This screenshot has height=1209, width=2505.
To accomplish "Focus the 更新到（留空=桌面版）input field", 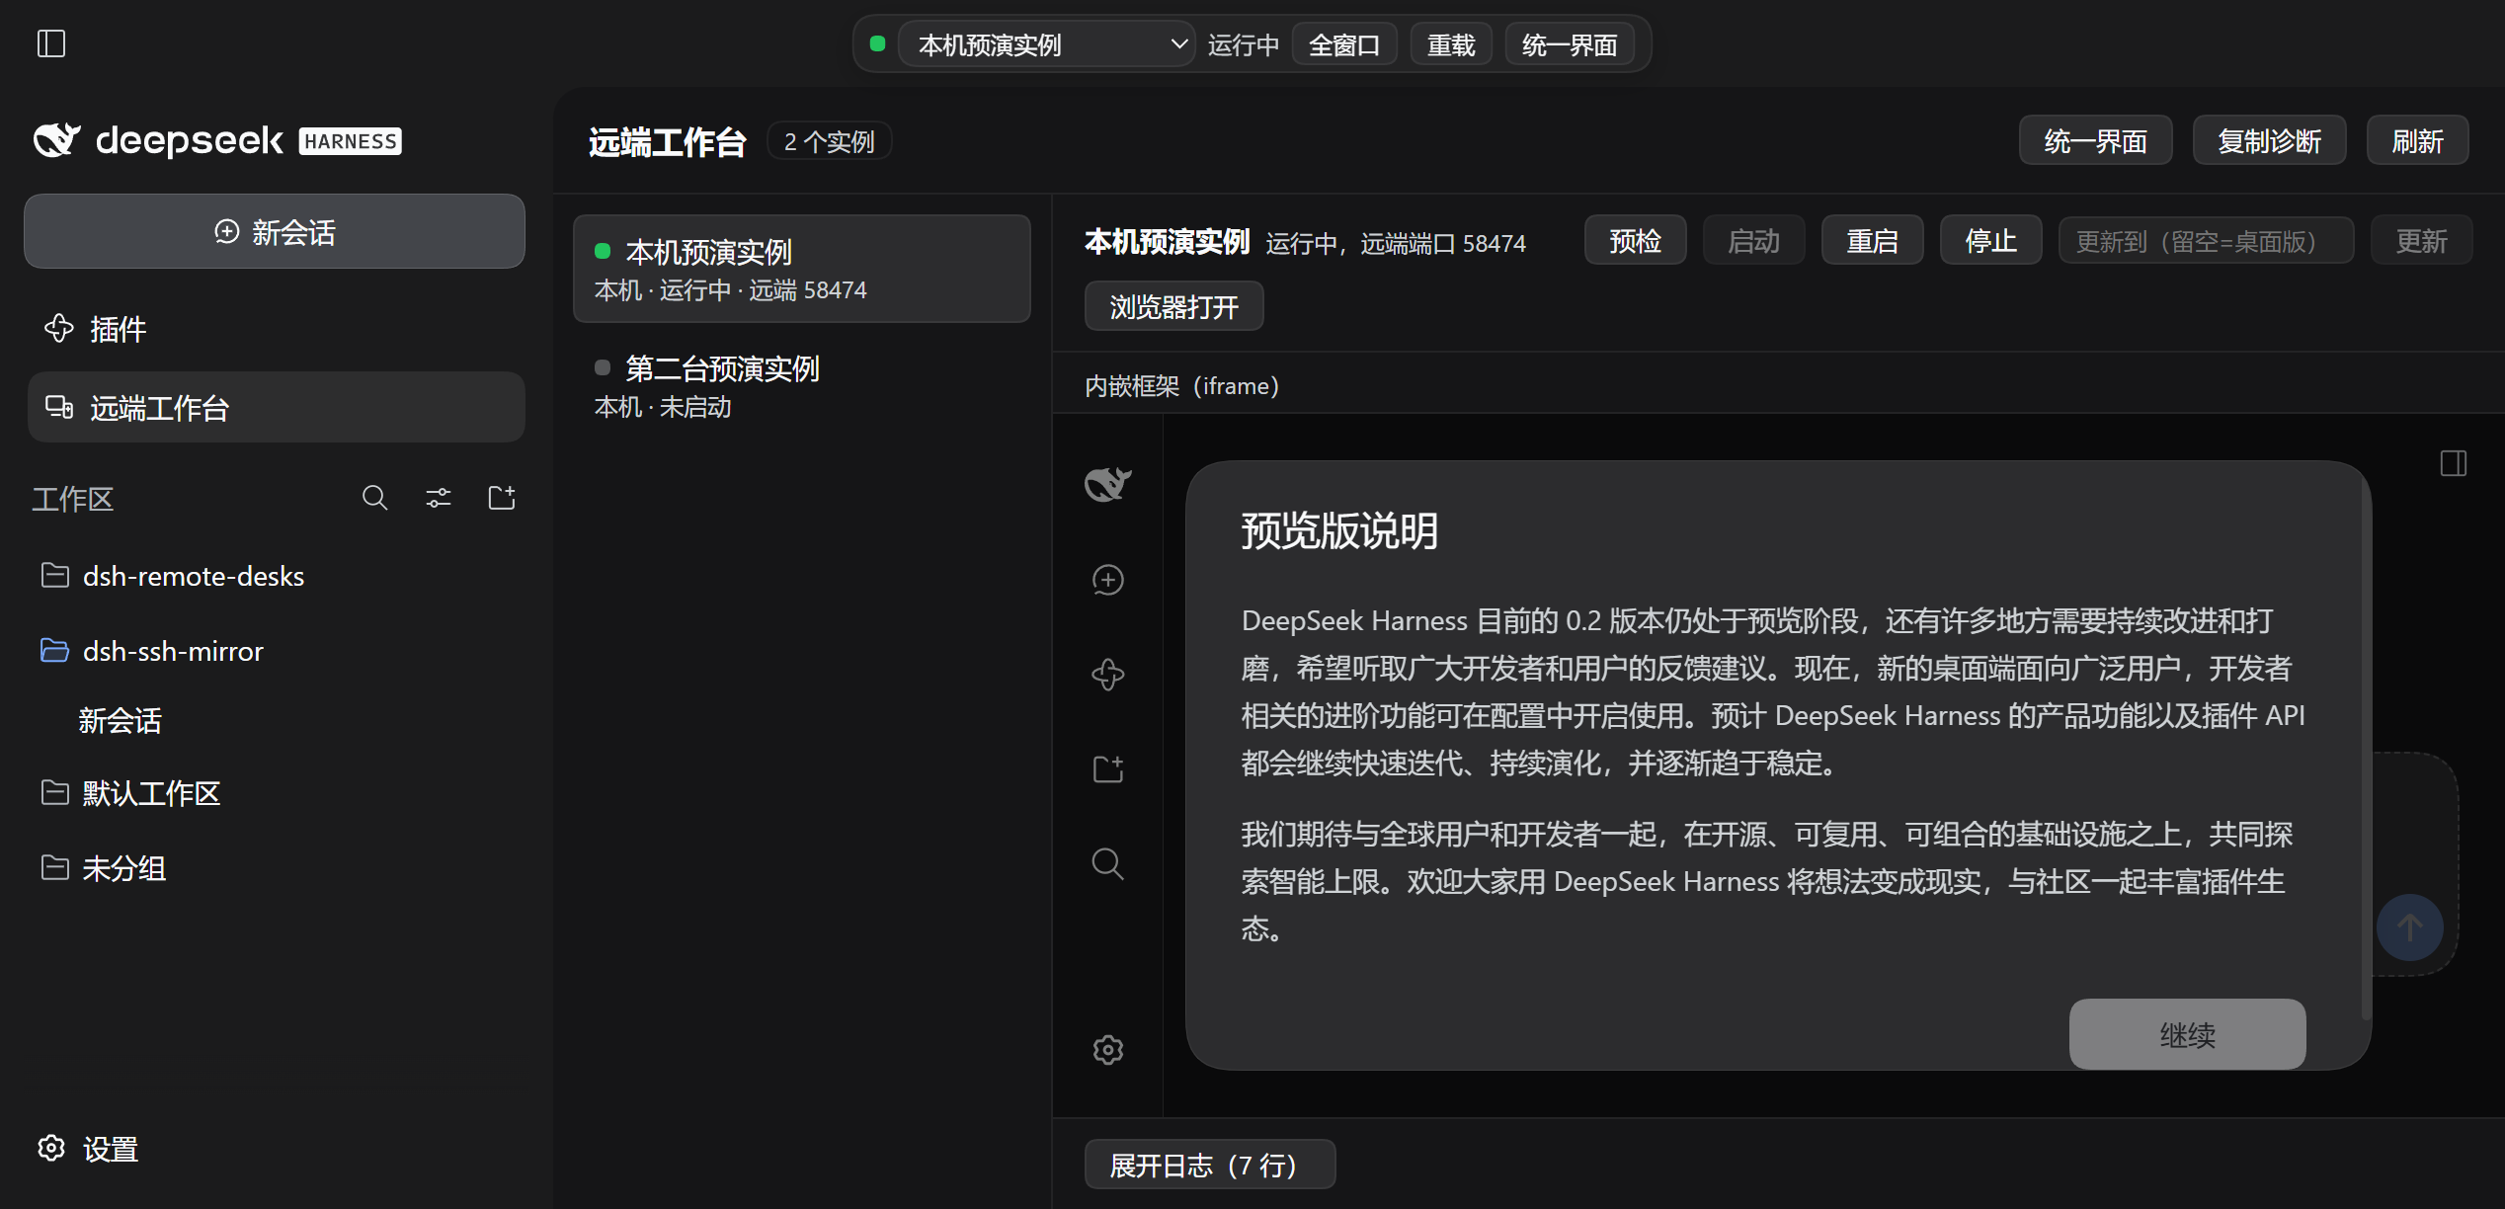I will click(2206, 241).
